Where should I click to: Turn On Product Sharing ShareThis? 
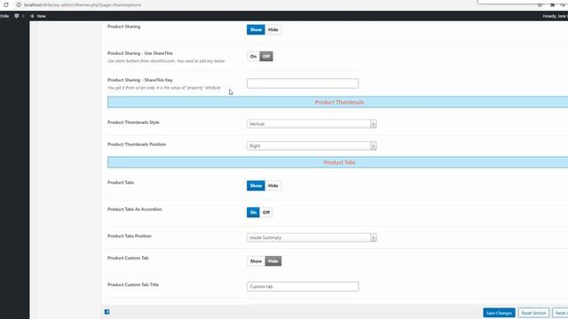click(x=253, y=57)
